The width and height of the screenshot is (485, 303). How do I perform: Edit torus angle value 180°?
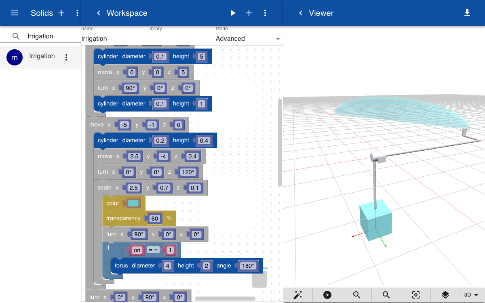point(248,266)
